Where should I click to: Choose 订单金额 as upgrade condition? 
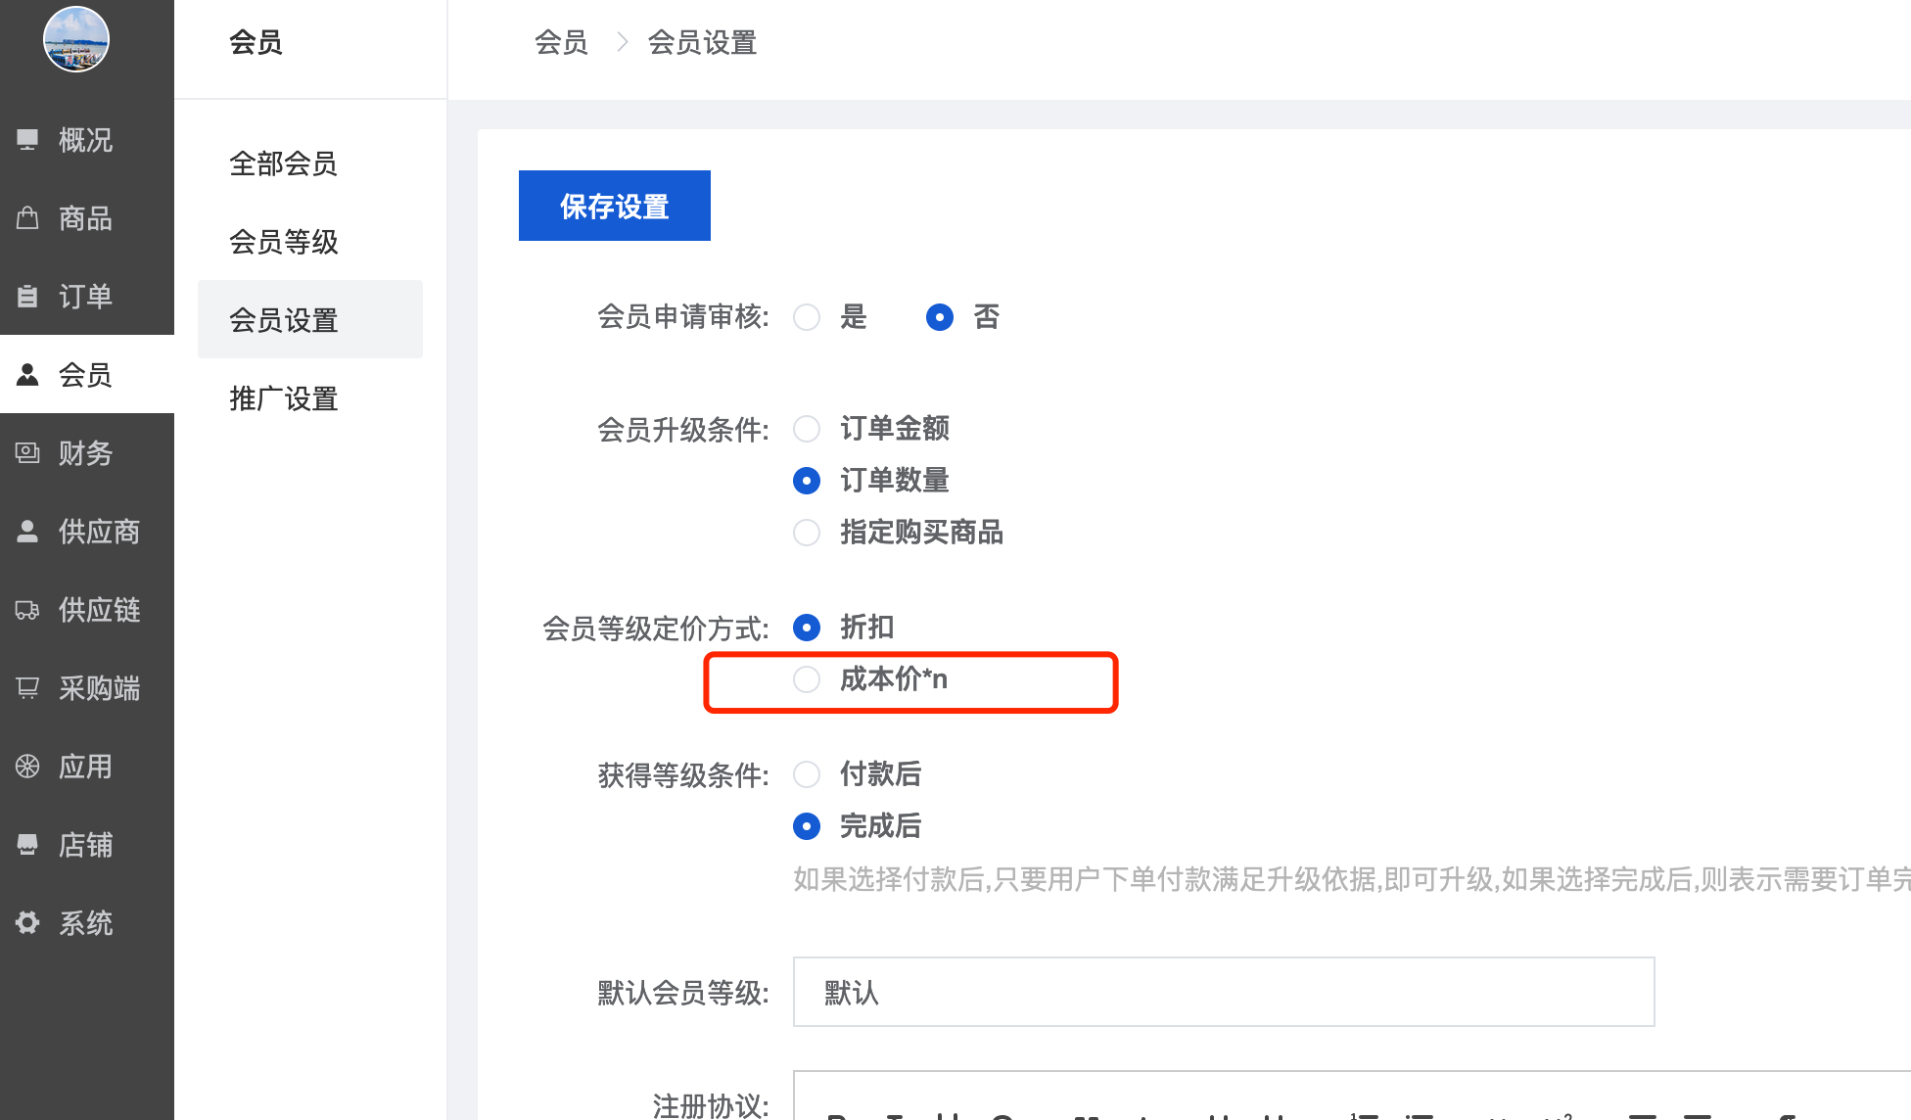coord(807,429)
